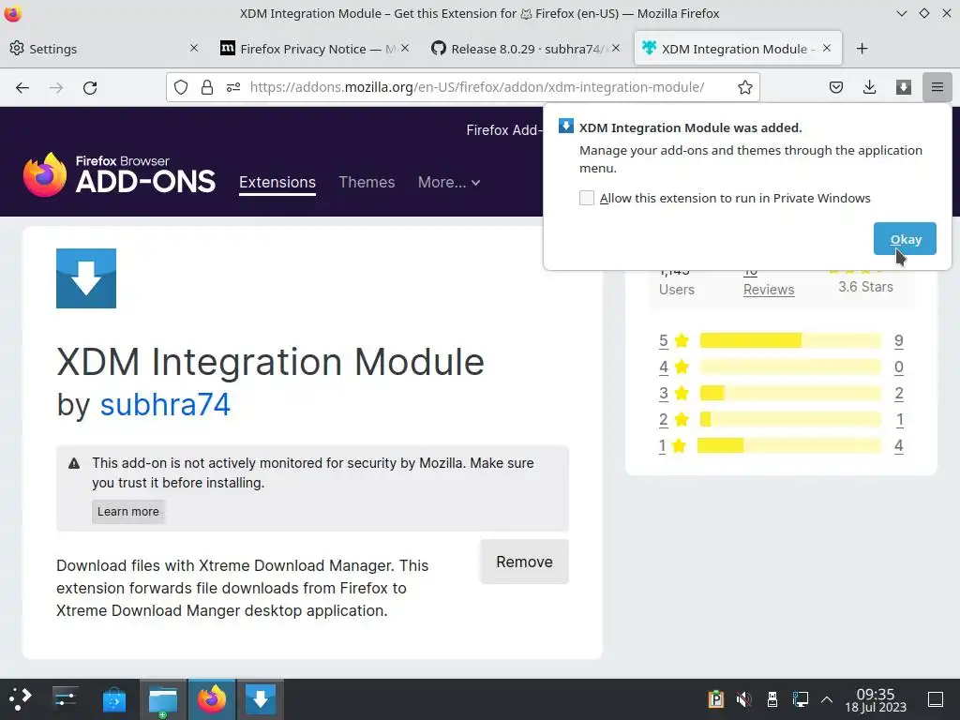This screenshot has width=960, height=720.
Task: Expand hidden system tray icons
Action: point(827,699)
